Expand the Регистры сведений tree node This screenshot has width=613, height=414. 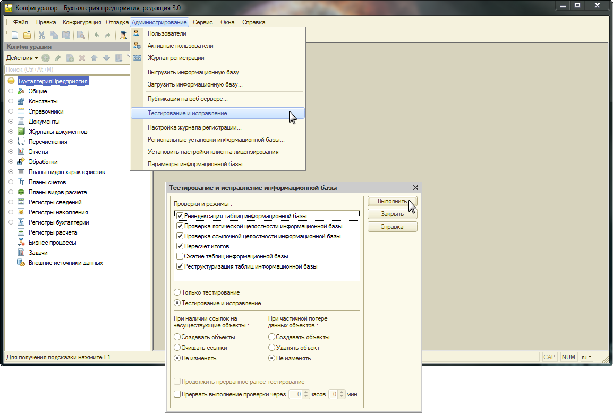[11, 202]
